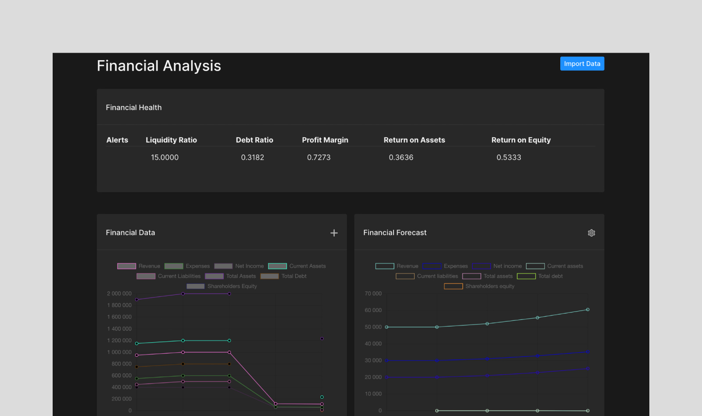Click the liquidity ratio value 15.0000
This screenshot has width=702, height=416.
click(165, 157)
